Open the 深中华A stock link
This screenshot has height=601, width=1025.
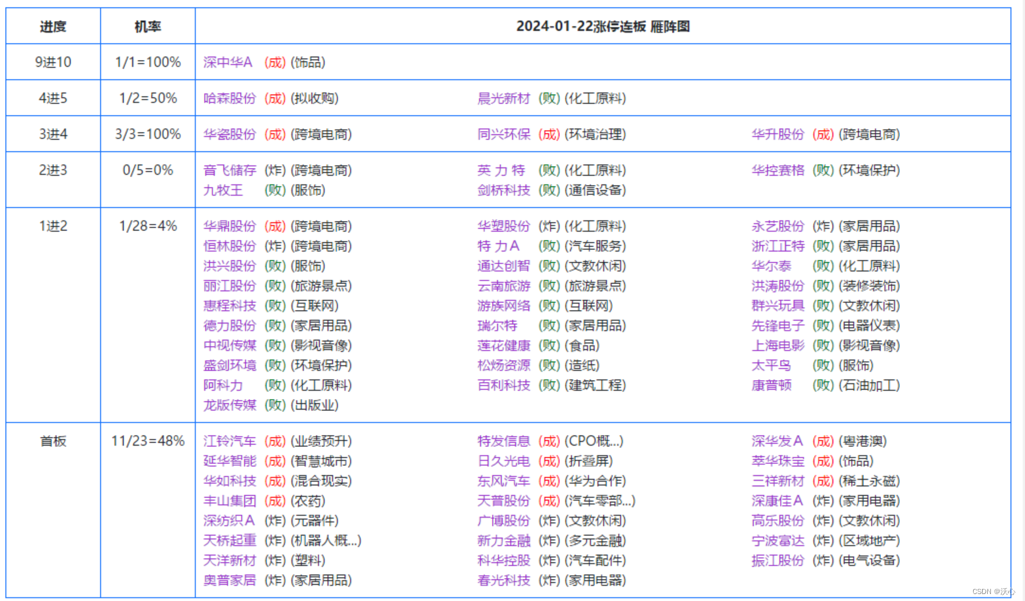coord(228,62)
